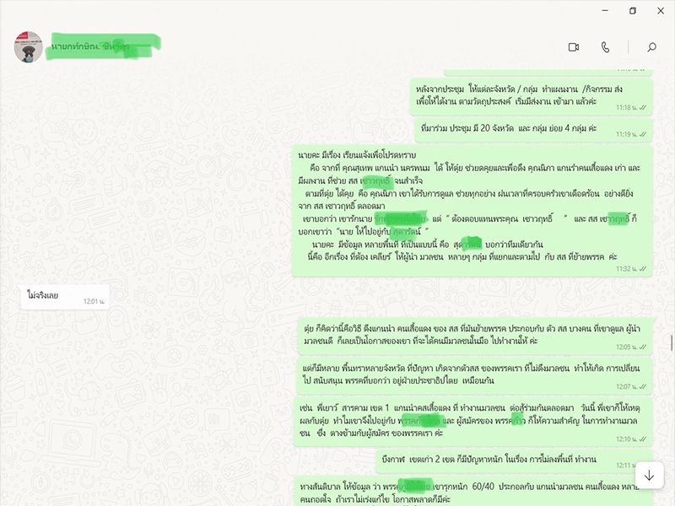Open the contact's profile picture
675x506 pixels.
(29, 47)
